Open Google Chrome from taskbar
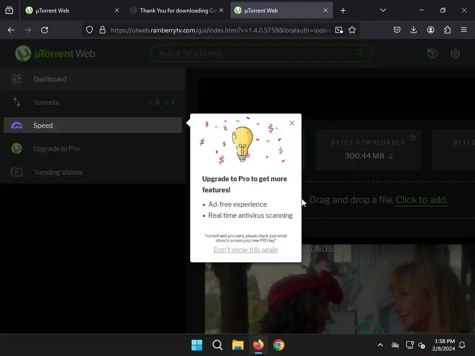Image resolution: width=475 pixels, height=356 pixels. point(279,345)
